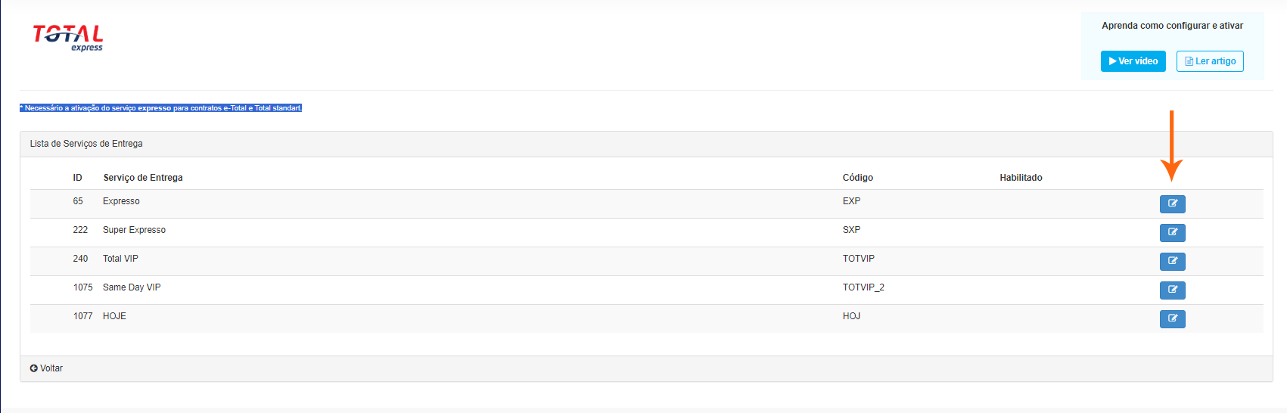Click the ID column header
1287x413 pixels.
click(77, 178)
